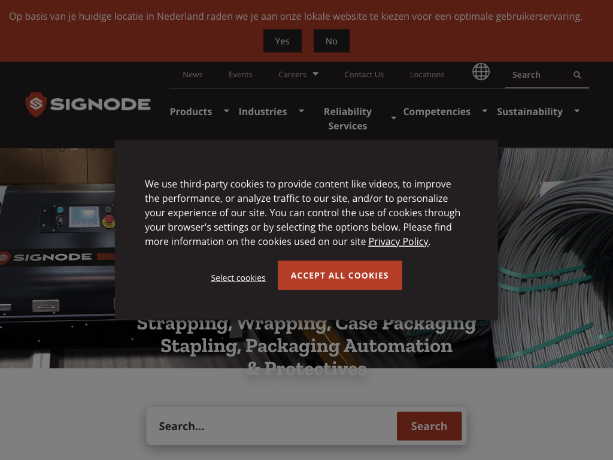
Task: Visit the Contact Us page
Action: pos(364,75)
